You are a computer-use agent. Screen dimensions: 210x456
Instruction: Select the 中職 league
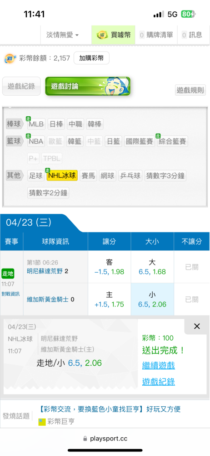pos(75,124)
